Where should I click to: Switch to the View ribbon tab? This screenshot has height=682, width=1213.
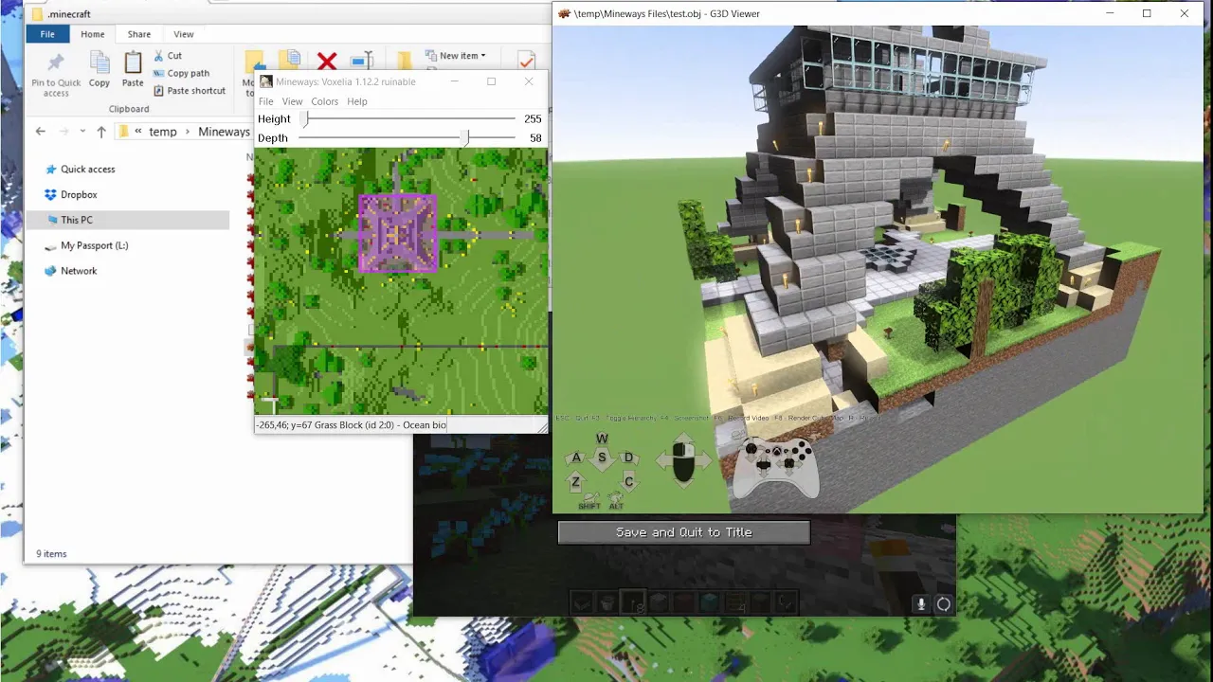[184, 34]
